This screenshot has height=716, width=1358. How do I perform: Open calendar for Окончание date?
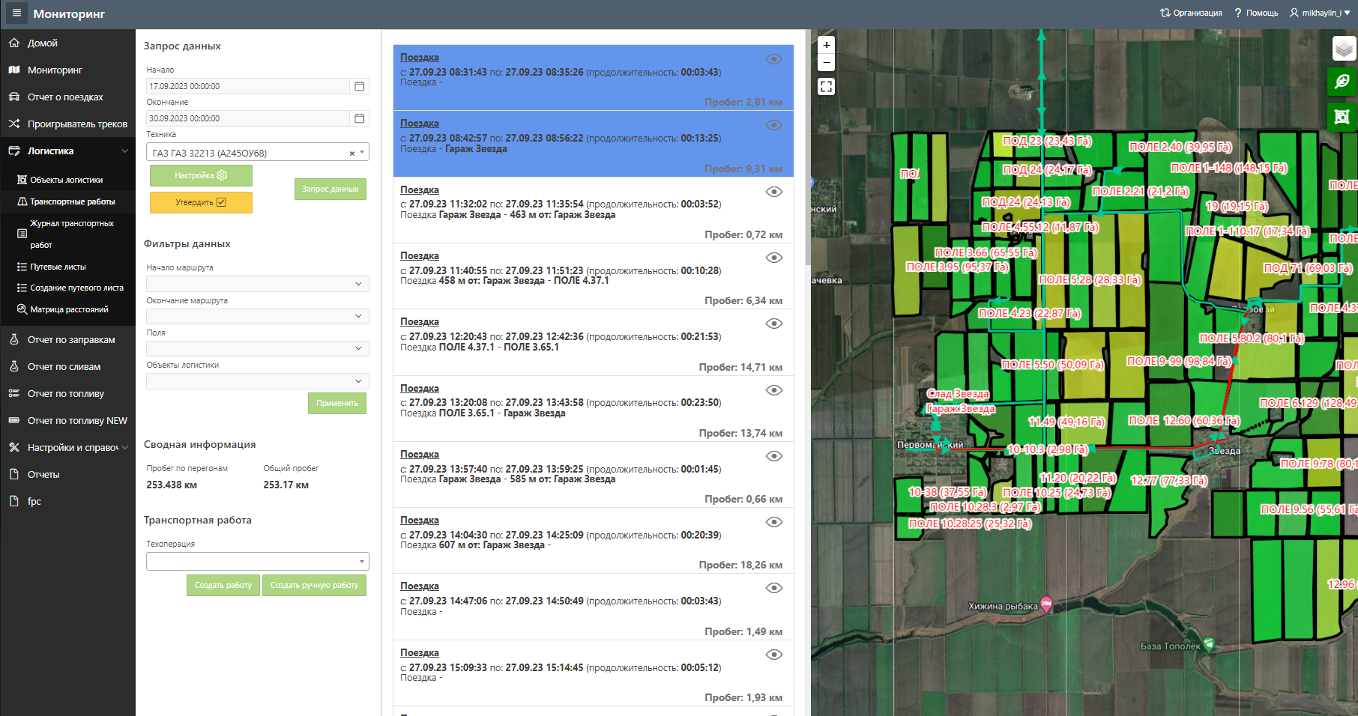pyautogui.click(x=360, y=118)
